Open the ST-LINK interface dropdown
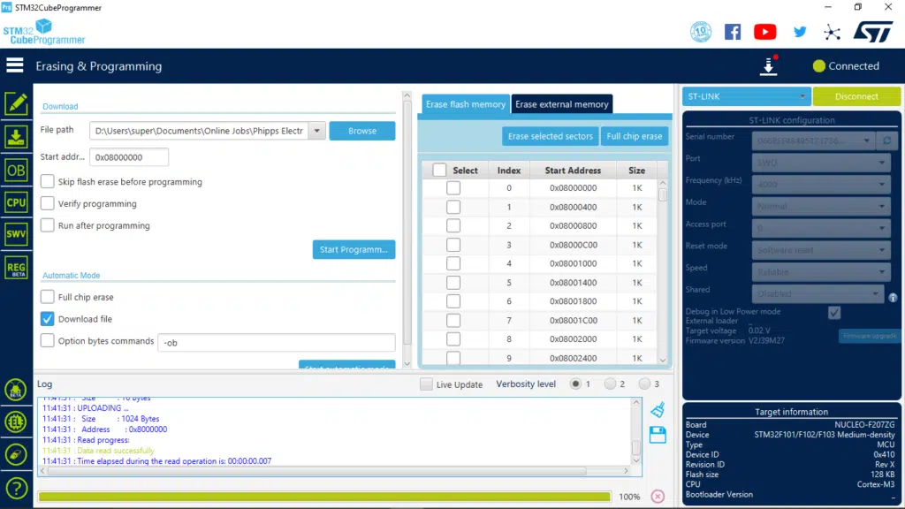 pyautogui.click(x=746, y=96)
